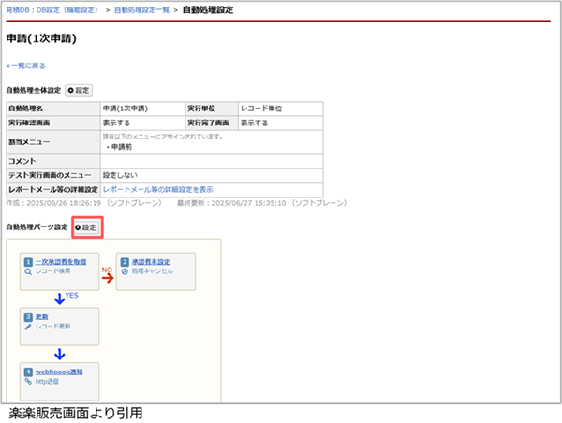This screenshot has width=562, height=423.
Task: Open 設定 for 自動処理全体設定
Action: click(79, 90)
